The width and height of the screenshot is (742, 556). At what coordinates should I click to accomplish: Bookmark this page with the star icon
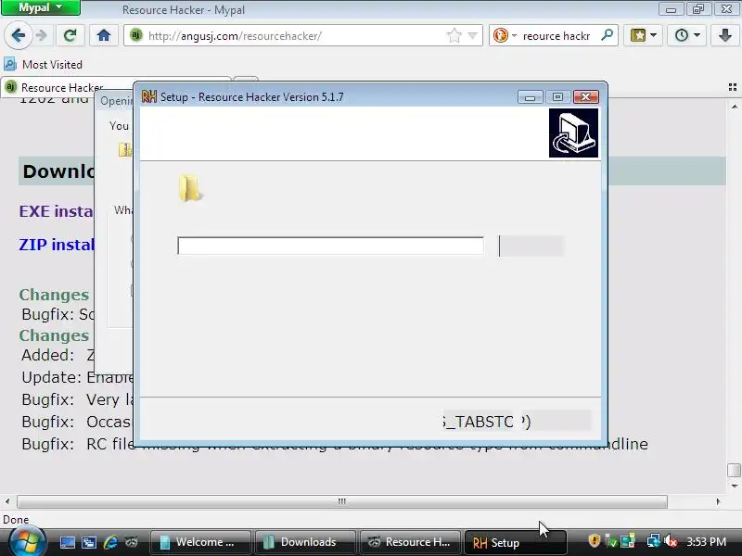click(x=454, y=35)
